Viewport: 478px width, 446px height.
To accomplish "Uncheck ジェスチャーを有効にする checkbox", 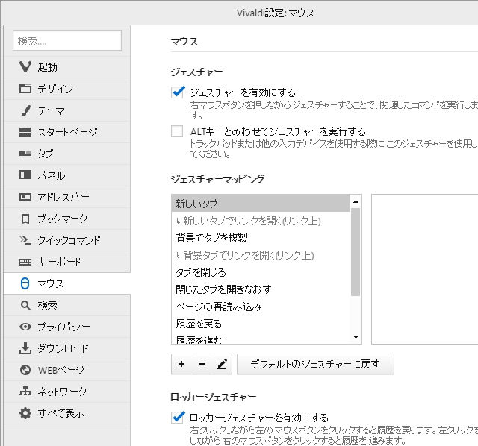I will 177,92.
